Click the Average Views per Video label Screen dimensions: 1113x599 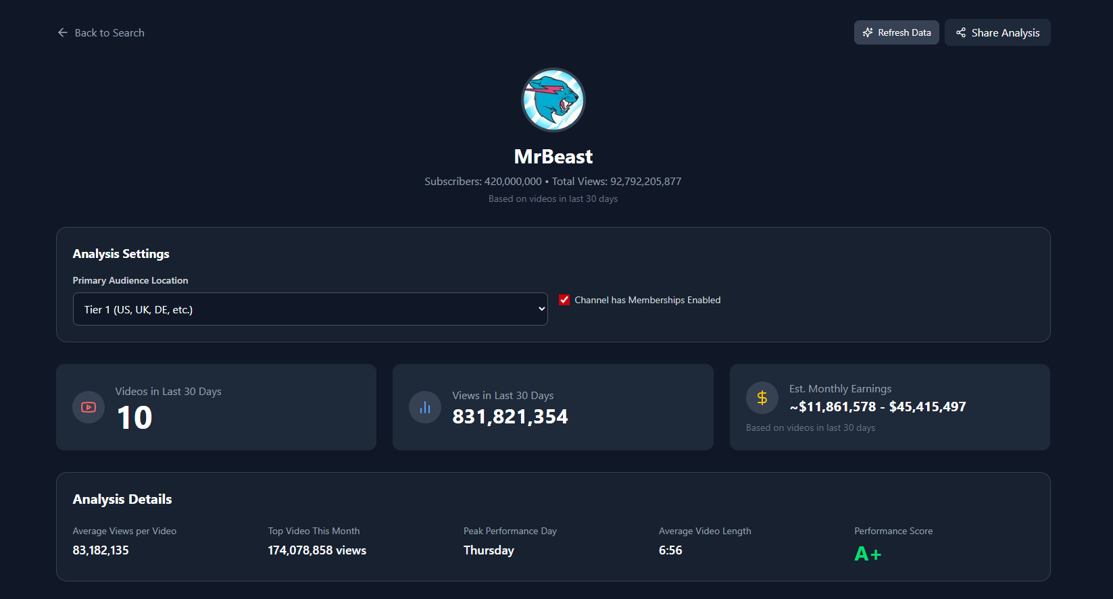(124, 531)
